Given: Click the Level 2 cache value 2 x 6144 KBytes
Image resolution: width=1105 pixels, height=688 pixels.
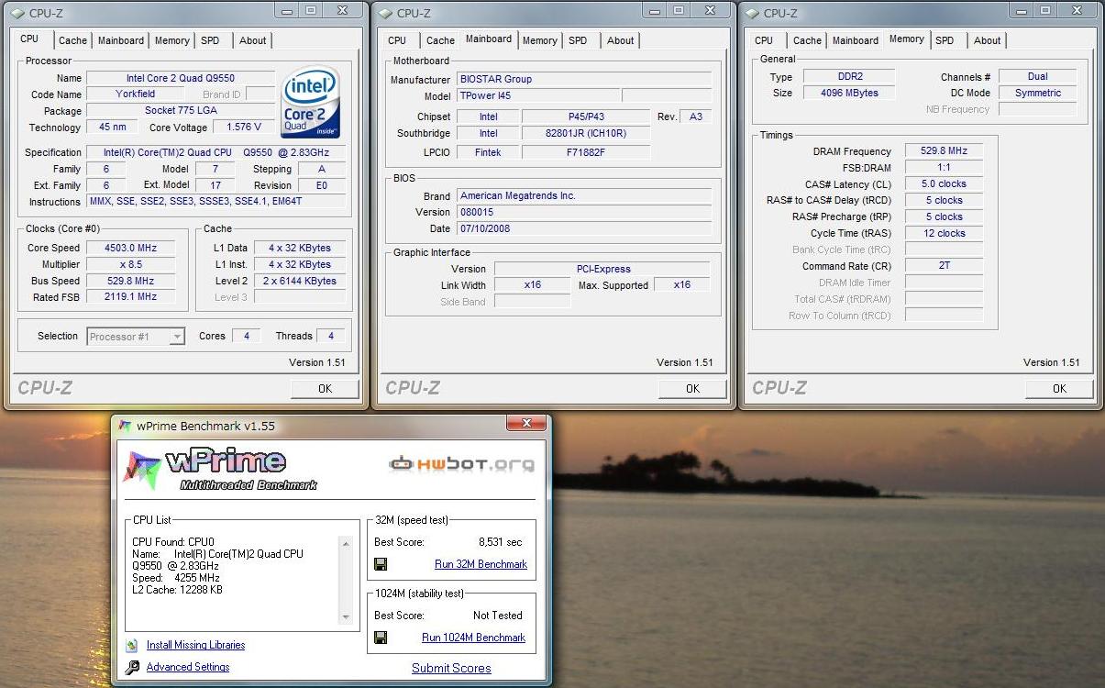Looking at the screenshot, I should 301,282.
